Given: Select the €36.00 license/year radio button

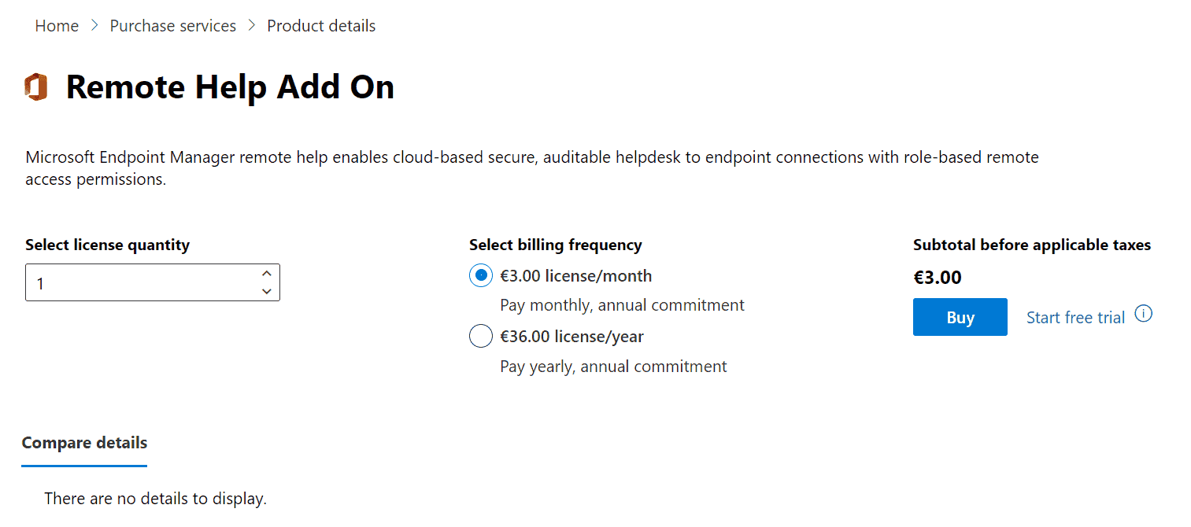Looking at the screenshot, I should click(481, 337).
